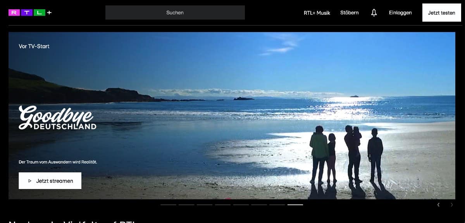Viewport: 465px width, 223px height.
Task: Open the Stöbern browse menu
Action: point(350,13)
